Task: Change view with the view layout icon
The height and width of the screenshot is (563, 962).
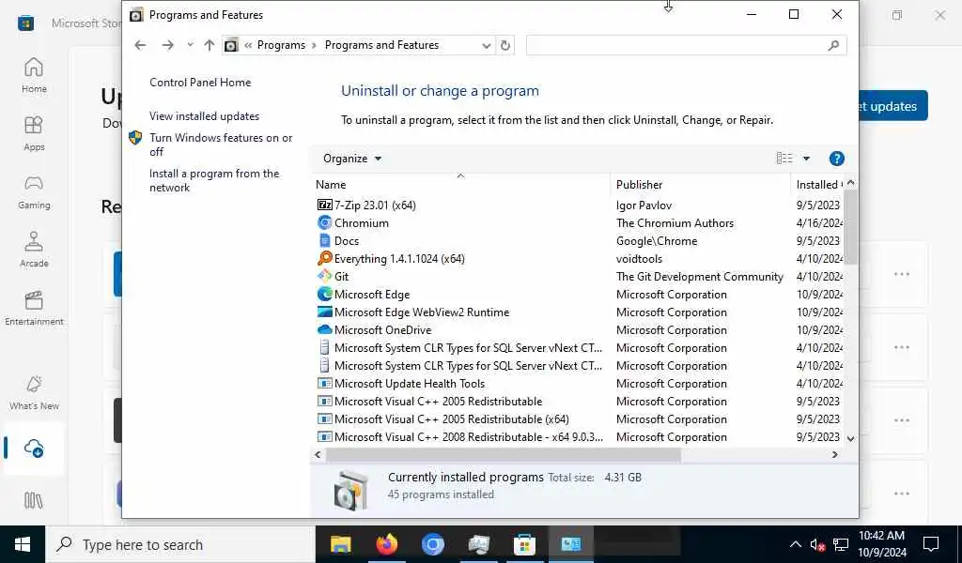Action: pyautogui.click(x=784, y=159)
